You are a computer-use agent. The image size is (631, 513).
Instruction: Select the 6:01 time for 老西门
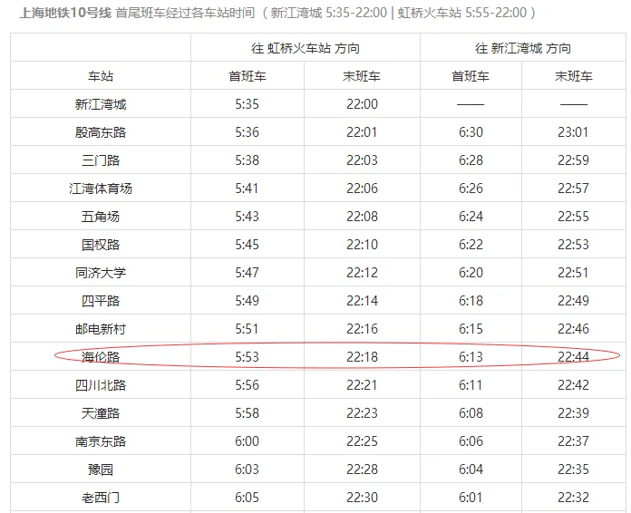(471, 498)
